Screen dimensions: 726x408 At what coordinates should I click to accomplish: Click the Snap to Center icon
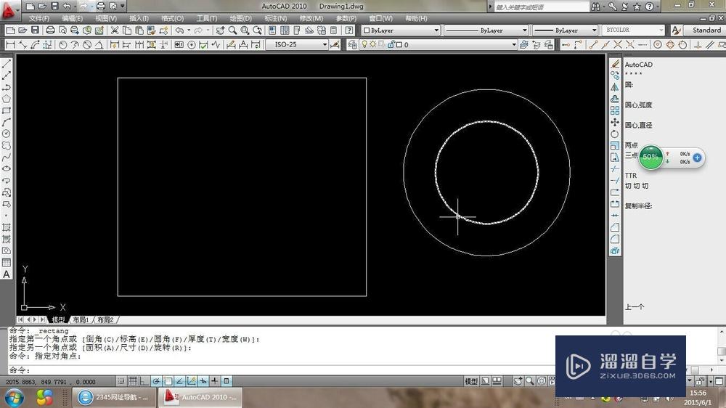point(658,45)
